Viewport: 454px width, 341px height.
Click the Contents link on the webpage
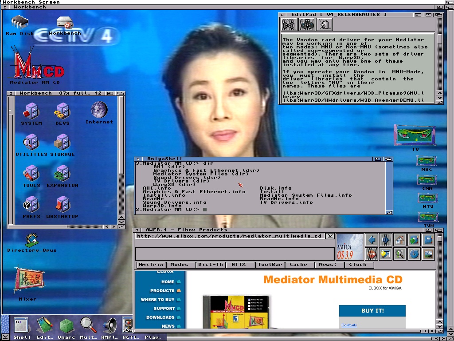pyautogui.click(x=349, y=325)
